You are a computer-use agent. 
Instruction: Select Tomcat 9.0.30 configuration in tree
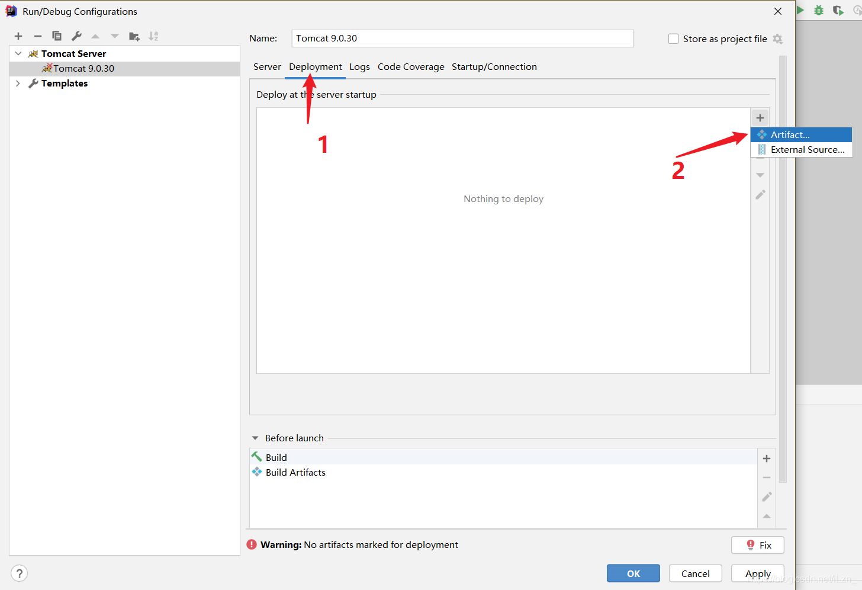tap(124, 69)
